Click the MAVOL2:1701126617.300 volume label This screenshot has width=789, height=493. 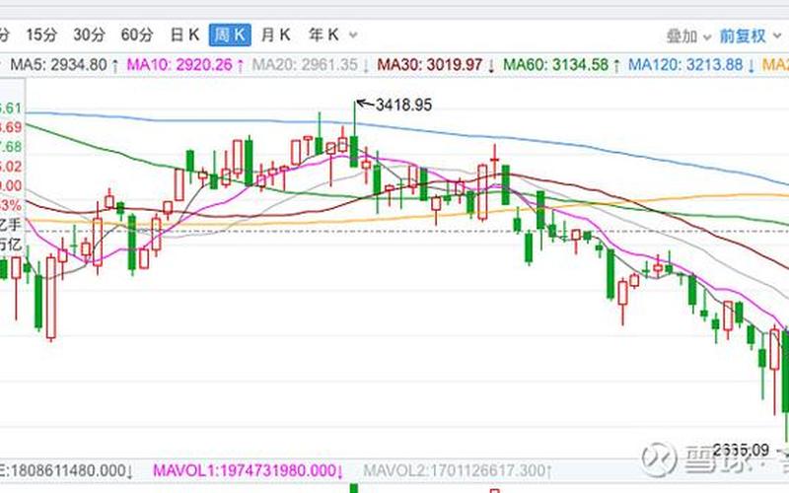(458, 471)
